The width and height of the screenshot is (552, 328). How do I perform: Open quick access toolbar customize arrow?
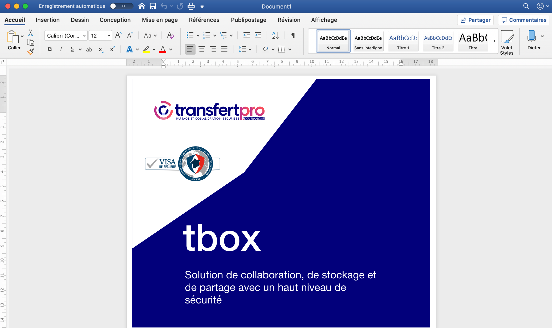(202, 7)
